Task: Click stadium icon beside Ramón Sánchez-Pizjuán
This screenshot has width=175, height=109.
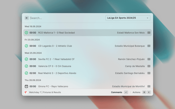Action: (149, 59)
